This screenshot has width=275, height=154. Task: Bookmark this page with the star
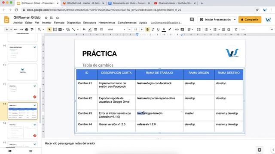pyautogui.click(x=257, y=10)
